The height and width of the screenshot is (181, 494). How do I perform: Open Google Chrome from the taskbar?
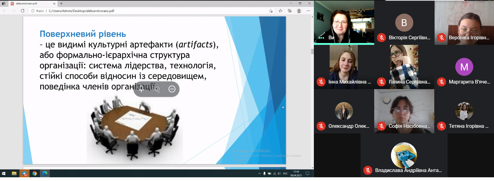(x=35, y=174)
